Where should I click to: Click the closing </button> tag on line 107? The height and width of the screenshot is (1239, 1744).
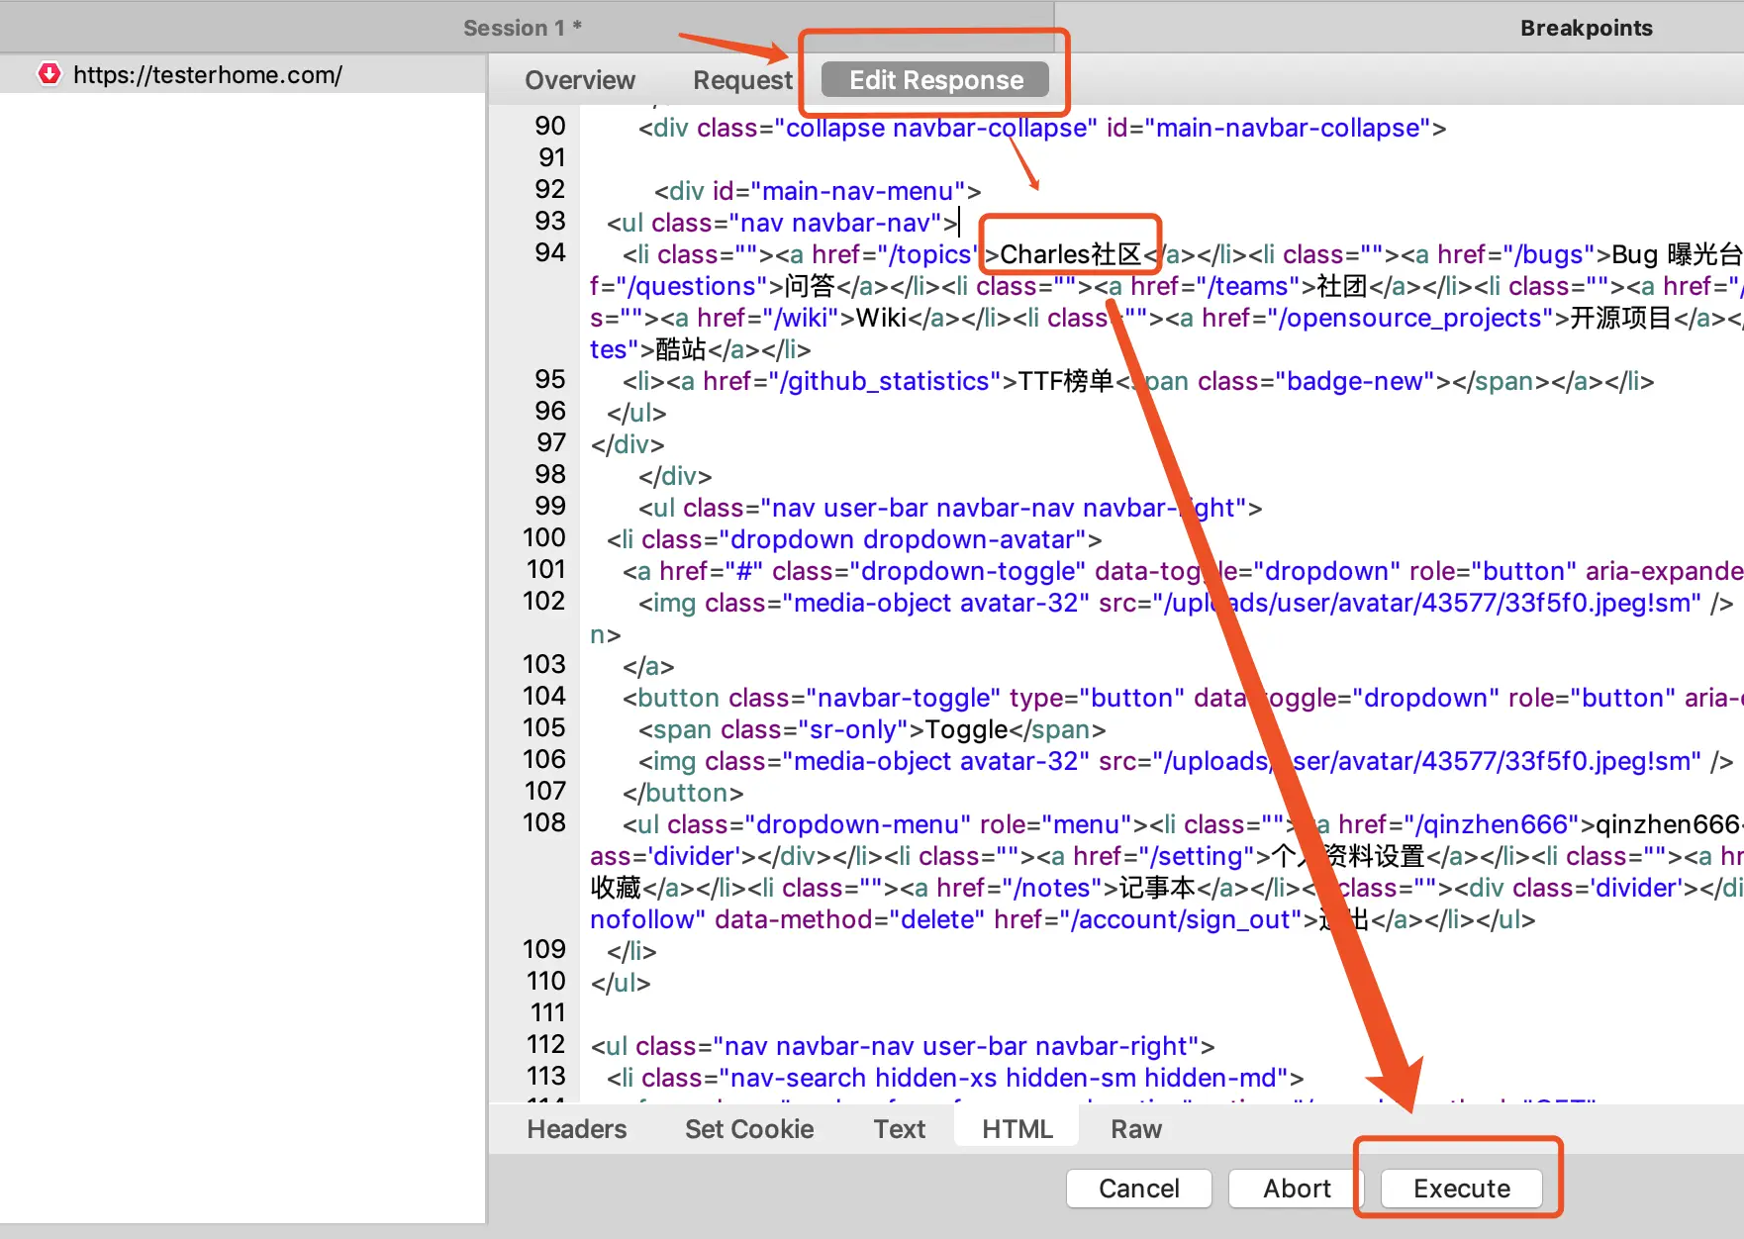[x=683, y=793]
